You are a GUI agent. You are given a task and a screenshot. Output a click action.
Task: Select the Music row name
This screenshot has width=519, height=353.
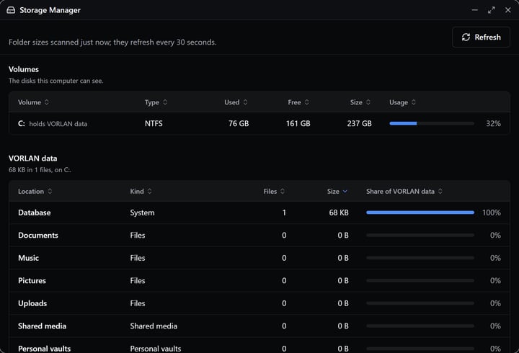(28, 258)
